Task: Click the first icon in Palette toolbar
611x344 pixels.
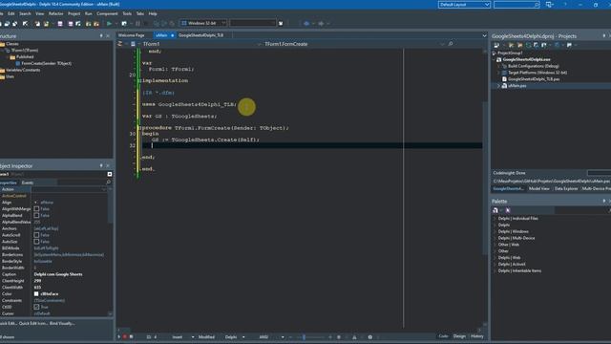Action: point(495,210)
